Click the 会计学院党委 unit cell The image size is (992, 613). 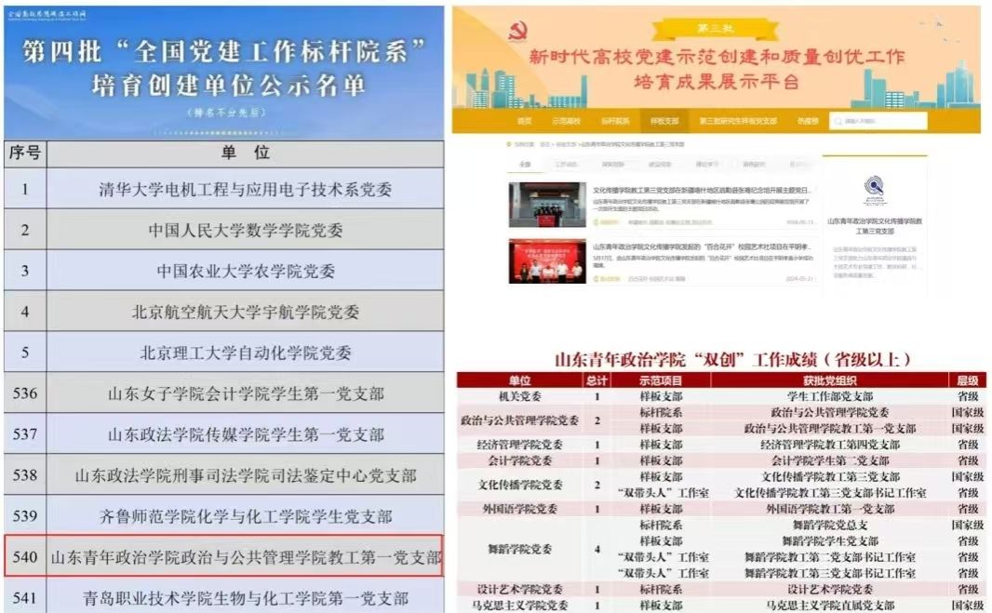520,460
